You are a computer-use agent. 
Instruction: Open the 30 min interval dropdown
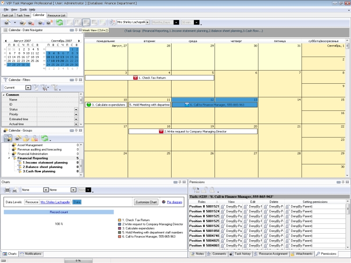[x=197, y=22]
